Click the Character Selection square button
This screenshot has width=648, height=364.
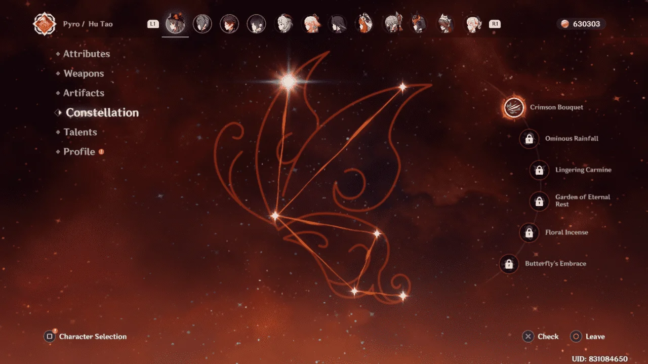(x=49, y=336)
